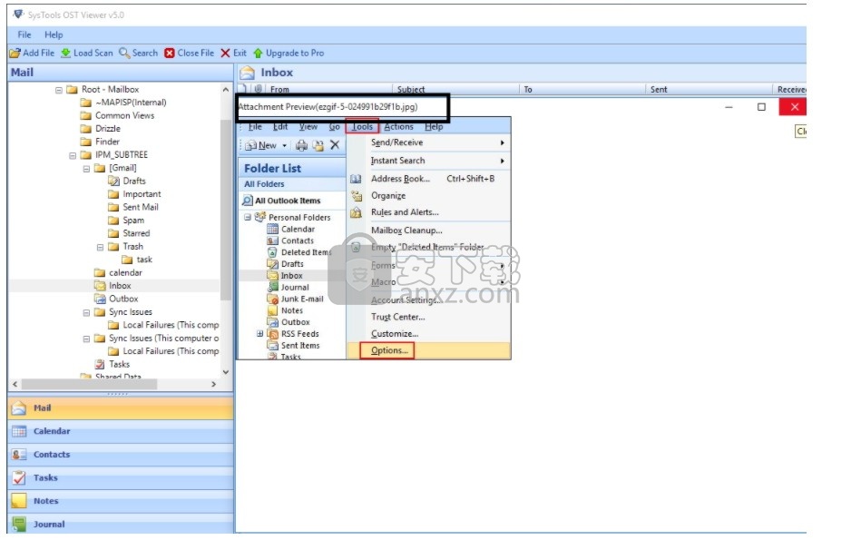Select the ~MAPISP(Internal) folder
Image resolution: width=851 pixels, height=540 pixels.
click(x=131, y=102)
